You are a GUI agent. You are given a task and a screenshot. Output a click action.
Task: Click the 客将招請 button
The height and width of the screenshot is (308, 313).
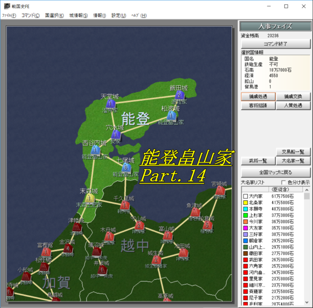click(x=258, y=105)
